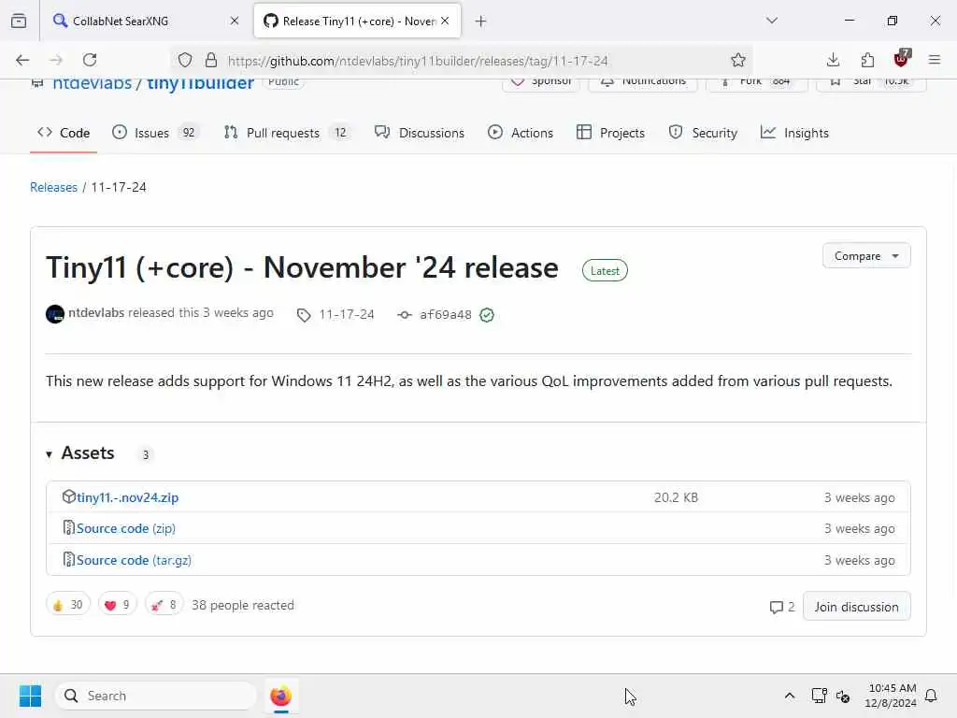Open the Firefox downloads panel
This screenshot has width=957, height=718.
click(x=833, y=60)
